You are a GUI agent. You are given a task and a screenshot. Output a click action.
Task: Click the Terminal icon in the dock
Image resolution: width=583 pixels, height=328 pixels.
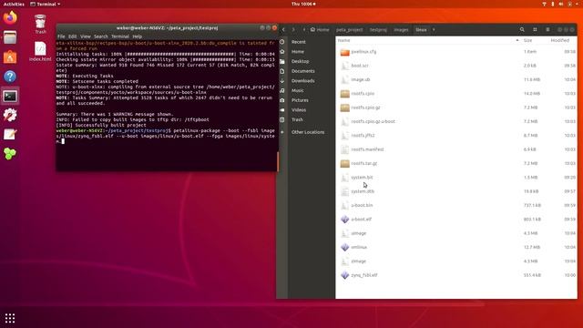[x=10, y=97]
